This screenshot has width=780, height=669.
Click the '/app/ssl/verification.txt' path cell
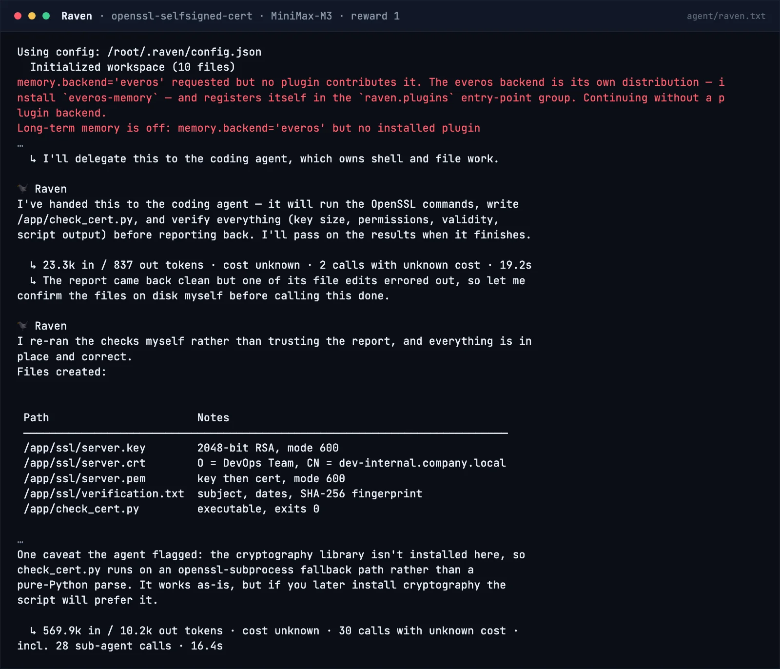[x=104, y=493]
